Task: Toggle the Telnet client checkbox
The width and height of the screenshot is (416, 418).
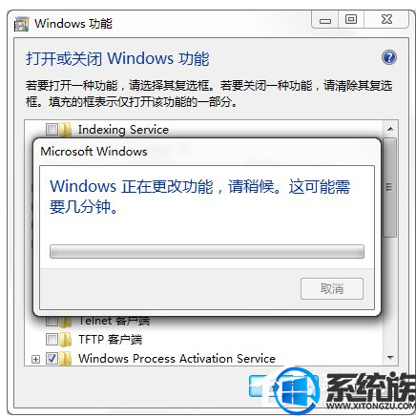Action: click(52, 322)
